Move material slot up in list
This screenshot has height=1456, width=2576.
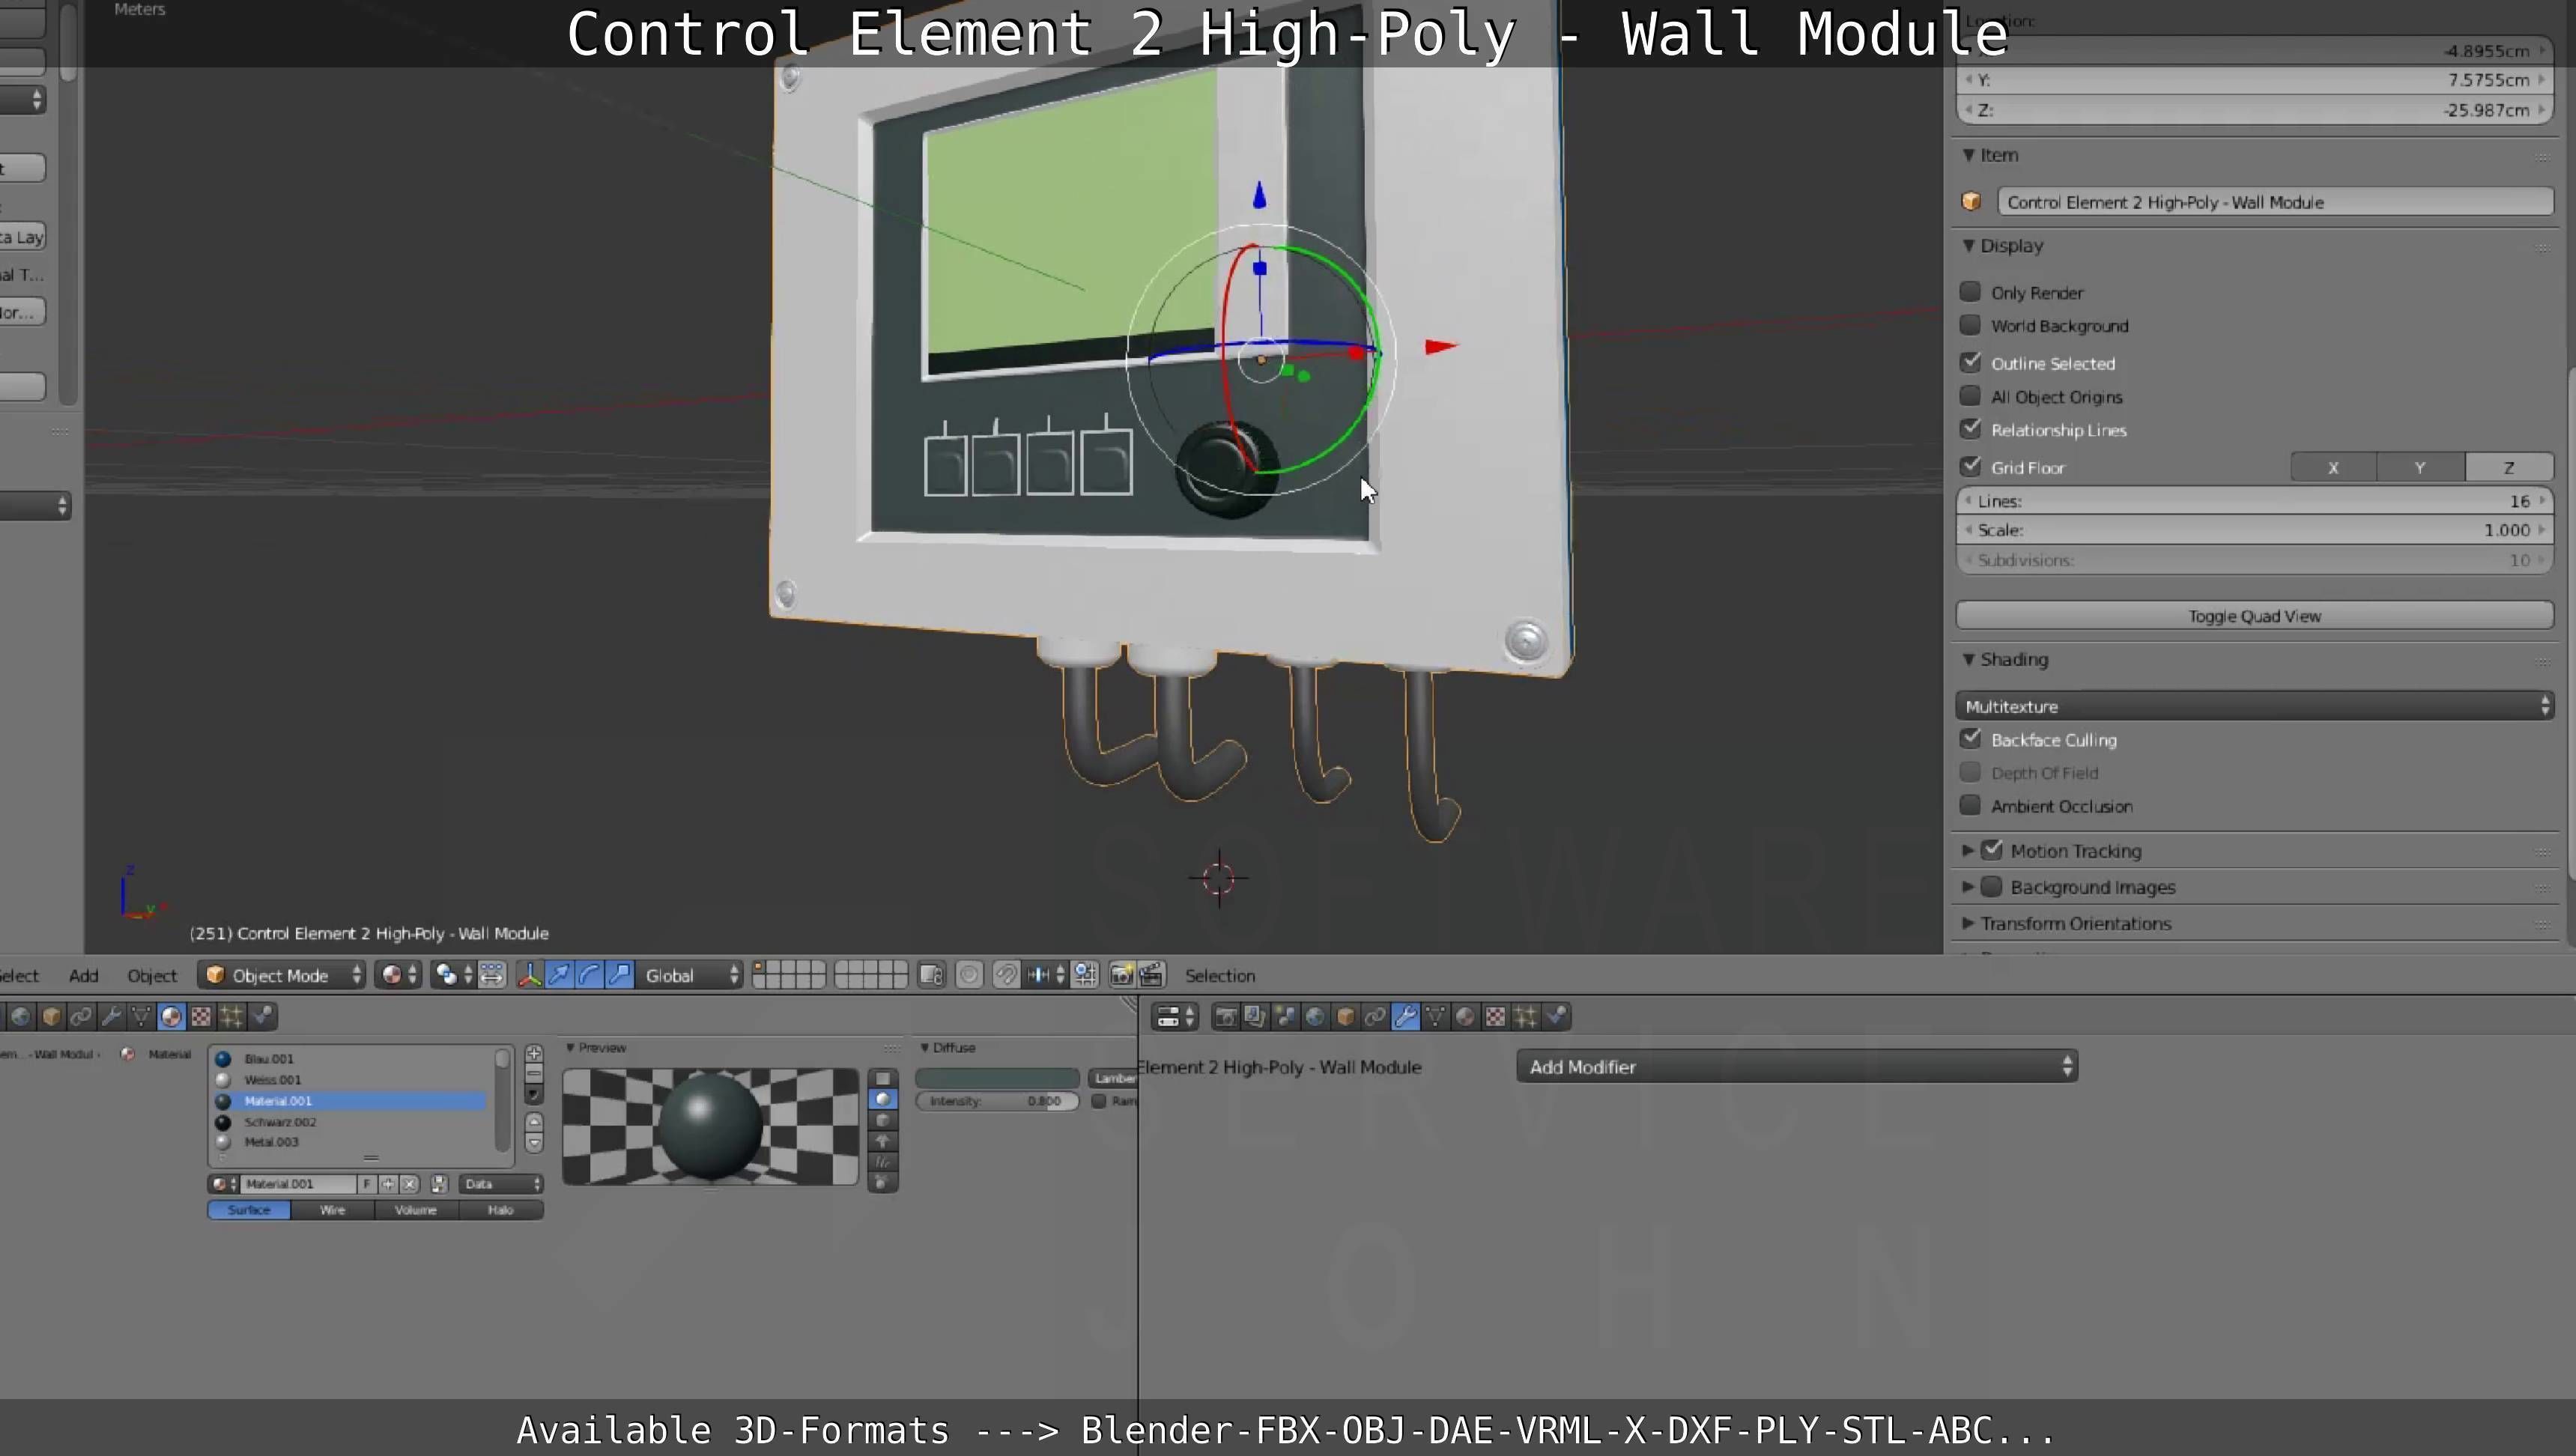pos(534,1122)
